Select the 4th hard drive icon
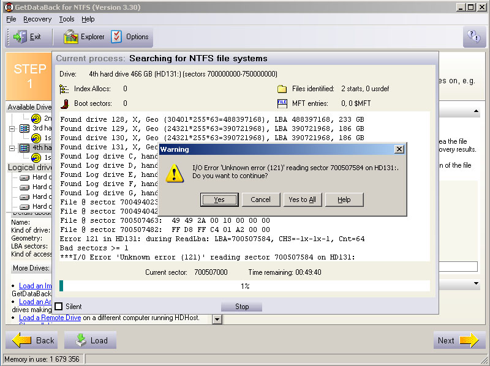Viewport: 490px width, 366px height. pyautogui.click(x=24, y=148)
